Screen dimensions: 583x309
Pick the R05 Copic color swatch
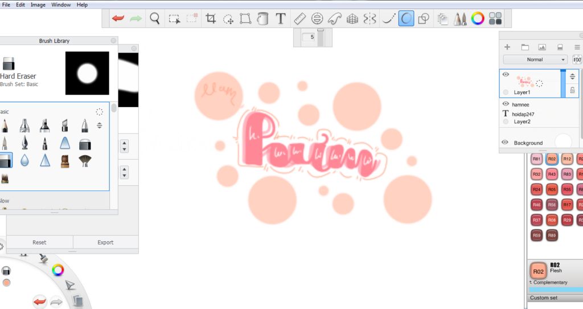click(x=552, y=189)
